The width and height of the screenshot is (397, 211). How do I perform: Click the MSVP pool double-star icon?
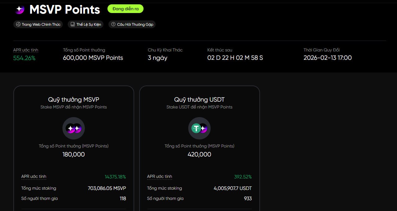[74, 128]
